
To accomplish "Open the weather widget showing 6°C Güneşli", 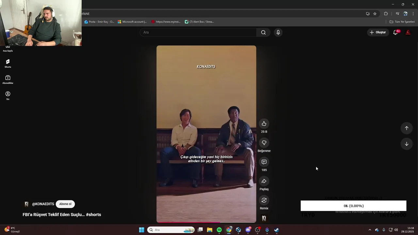I will coord(12,230).
